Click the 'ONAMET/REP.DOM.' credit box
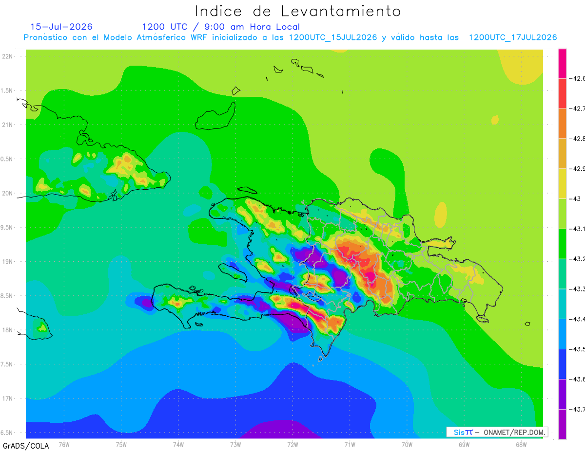The height and width of the screenshot is (451, 585). coord(497,432)
